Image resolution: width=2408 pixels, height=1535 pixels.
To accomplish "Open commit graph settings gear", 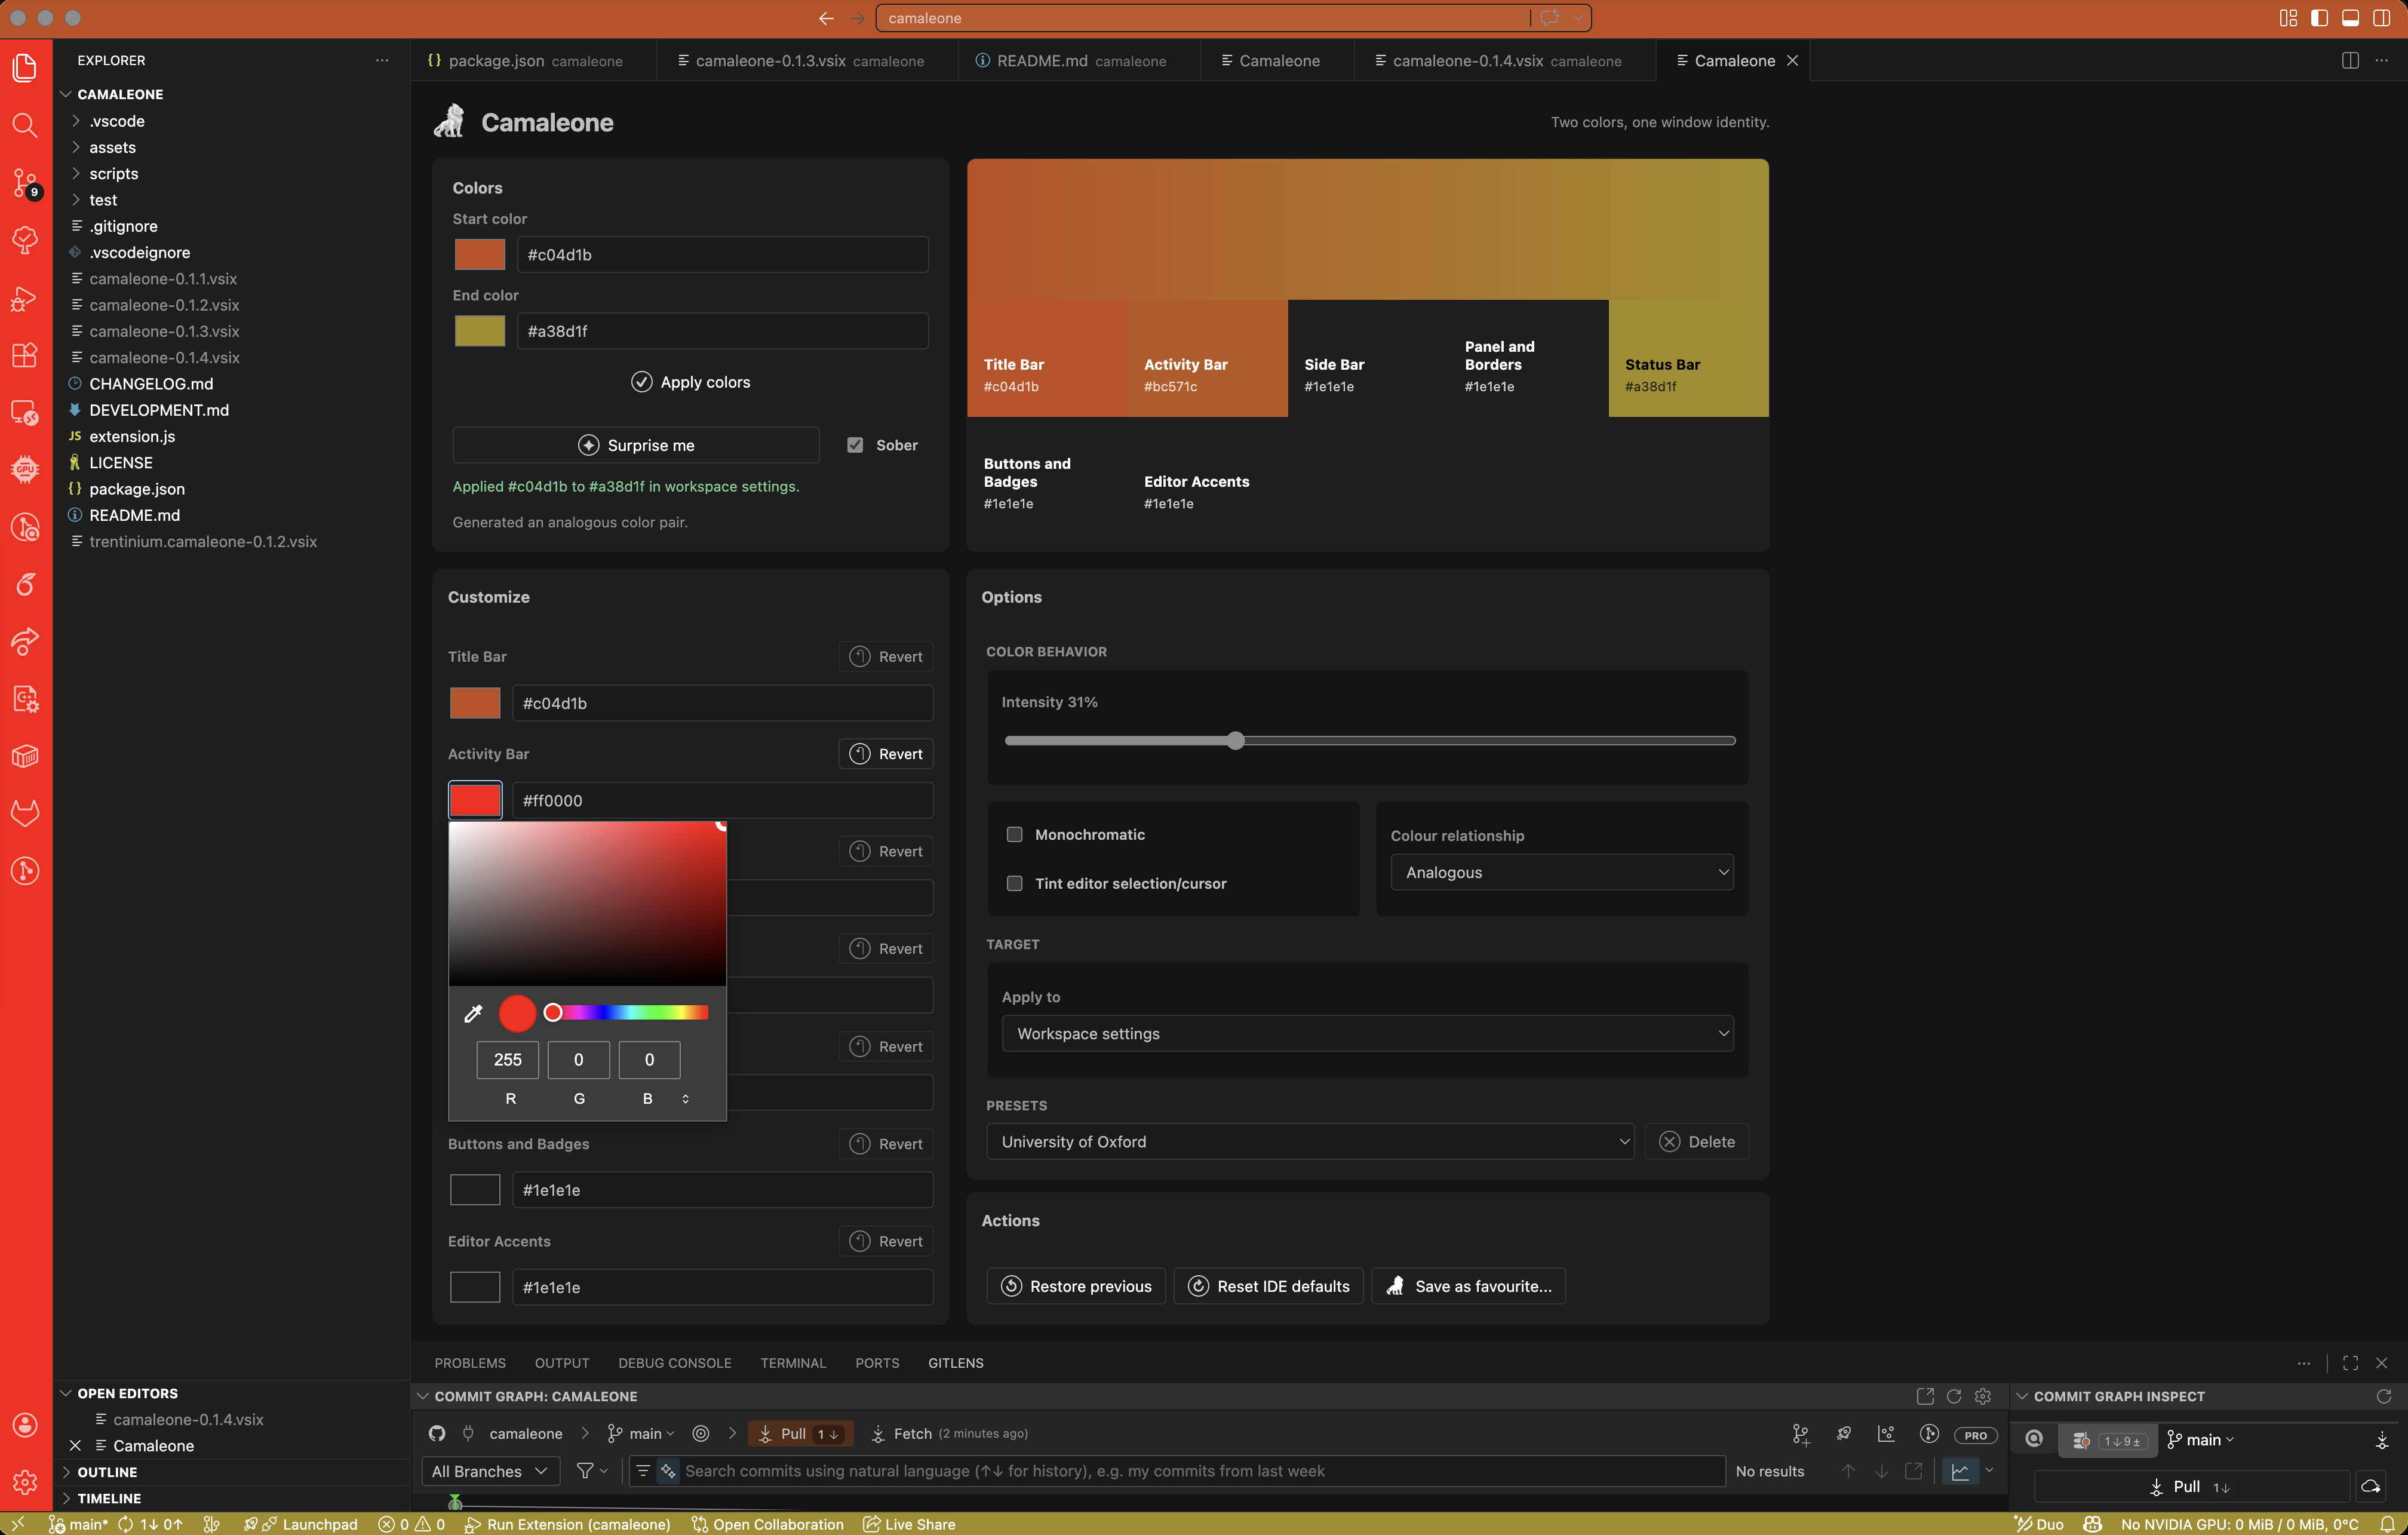I will 1983,1396.
